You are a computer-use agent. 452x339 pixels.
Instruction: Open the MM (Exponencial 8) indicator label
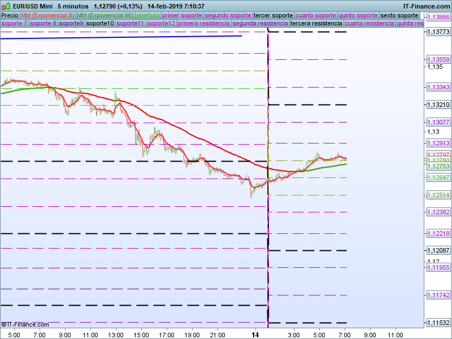pos(47,15)
